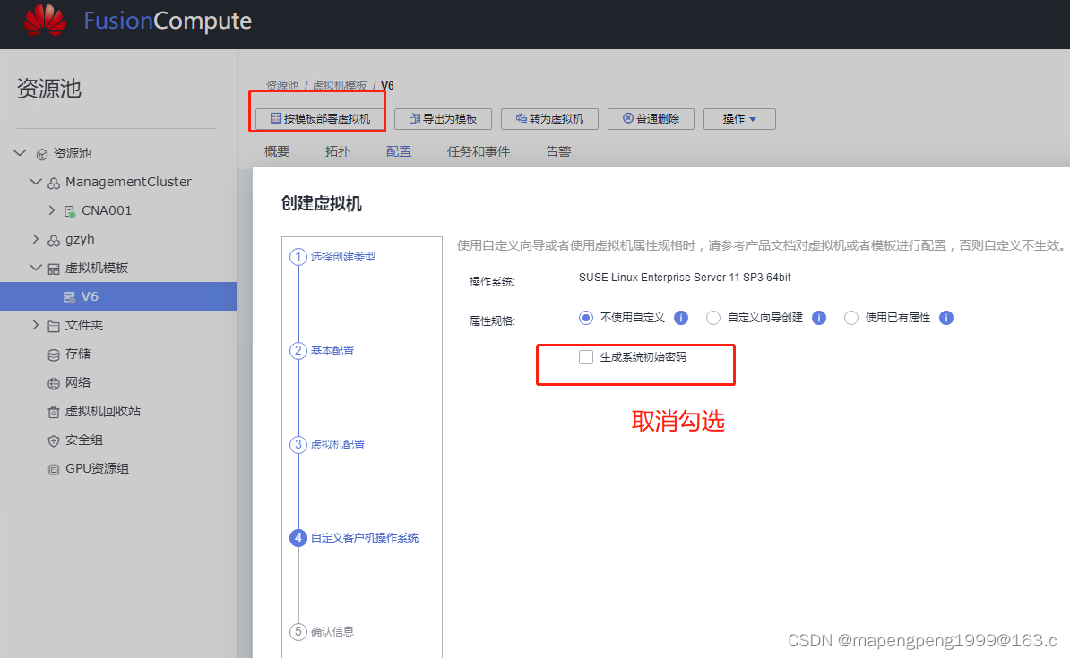The height and width of the screenshot is (658, 1070).
Task: Collapse the 资源池 root tree node
Action: (20, 153)
